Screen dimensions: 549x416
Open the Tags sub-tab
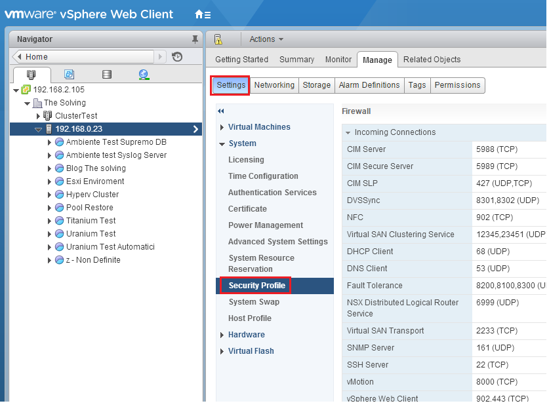click(417, 85)
